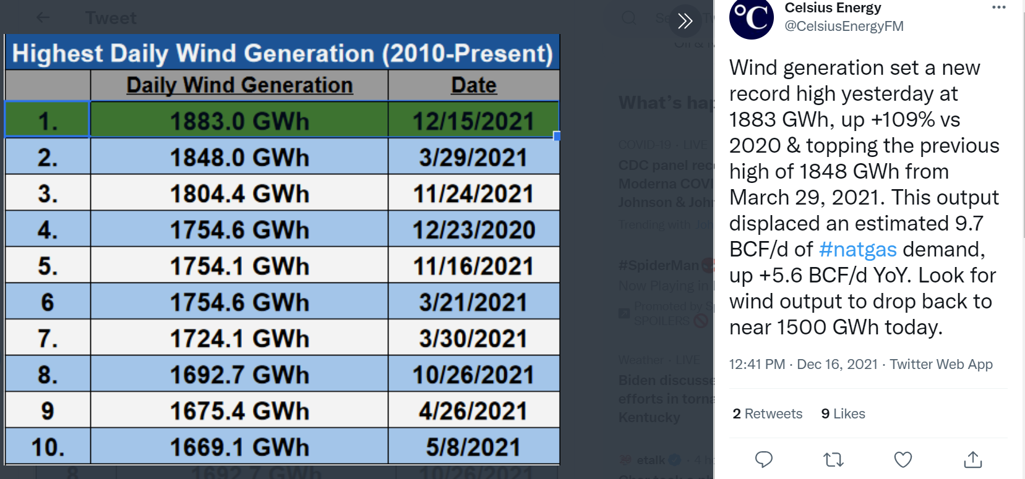Open the three-dot More menu on the tweet
This screenshot has width=1025, height=479.
(x=998, y=7)
